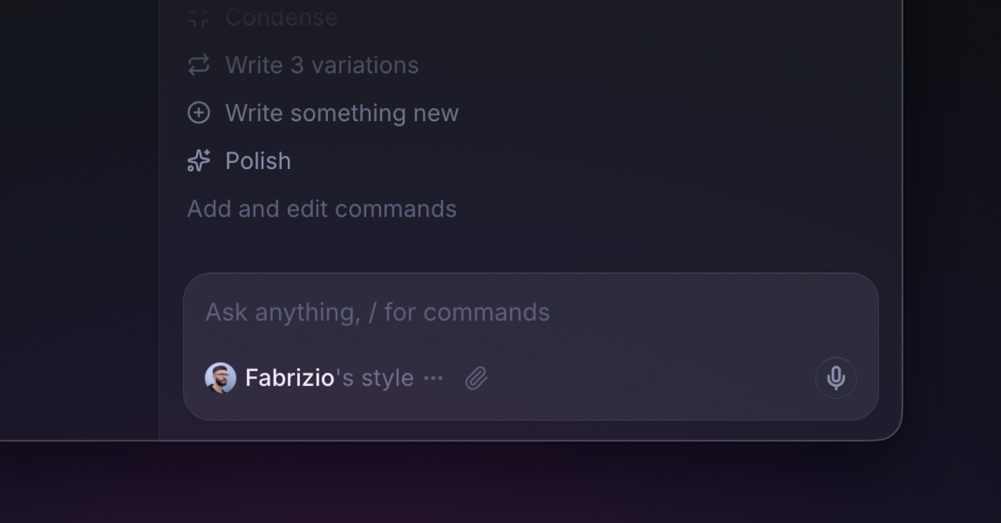This screenshot has width=1001, height=523.
Task: Click Fabrizio's avatar picture
Action: (x=220, y=377)
